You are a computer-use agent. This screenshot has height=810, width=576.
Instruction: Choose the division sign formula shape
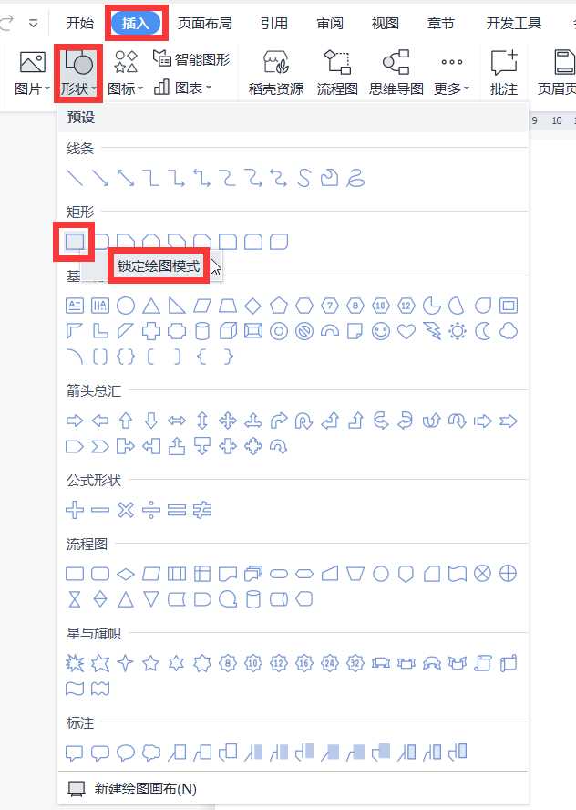(150, 511)
